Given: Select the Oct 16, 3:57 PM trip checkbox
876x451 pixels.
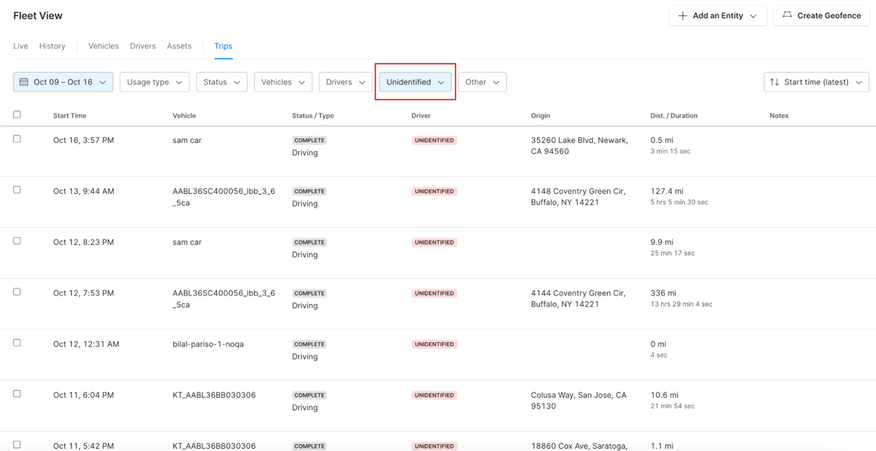Looking at the screenshot, I should tap(17, 139).
